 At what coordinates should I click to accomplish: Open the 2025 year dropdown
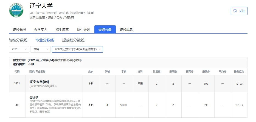[x=19, y=49]
